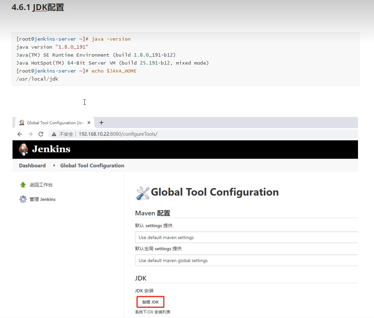This screenshot has height=318, width=374.
Task: Reload the page with refresh icon
Action: (41, 134)
